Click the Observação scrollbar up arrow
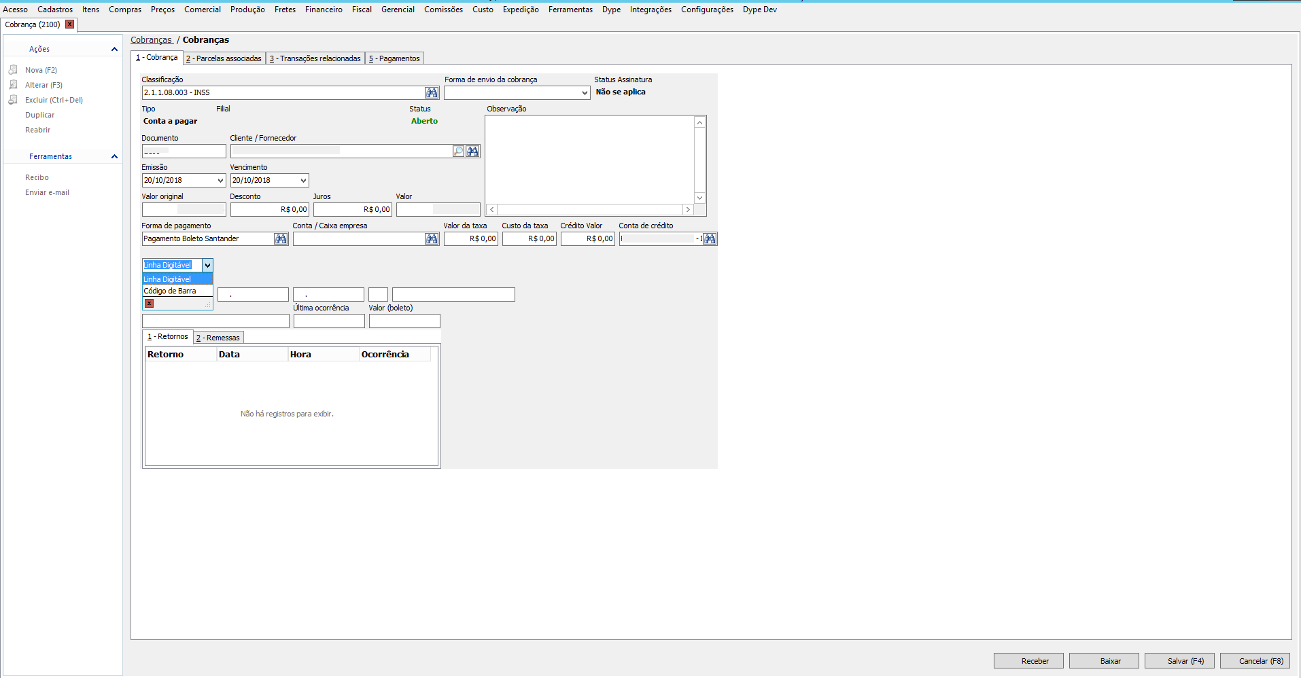The height and width of the screenshot is (678, 1301). [x=699, y=122]
